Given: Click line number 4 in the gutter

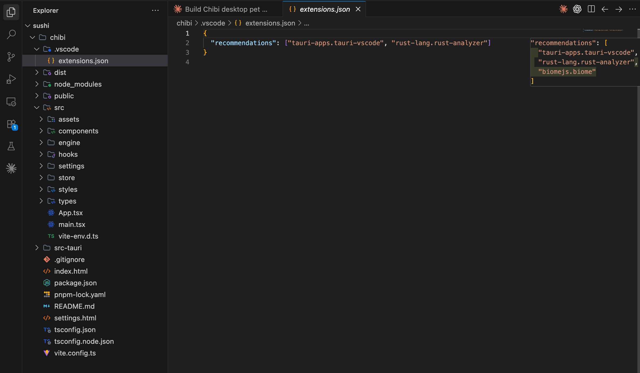Looking at the screenshot, I should 187,62.
